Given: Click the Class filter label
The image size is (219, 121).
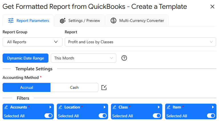Looking at the screenshot, I should (x=123, y=107).
